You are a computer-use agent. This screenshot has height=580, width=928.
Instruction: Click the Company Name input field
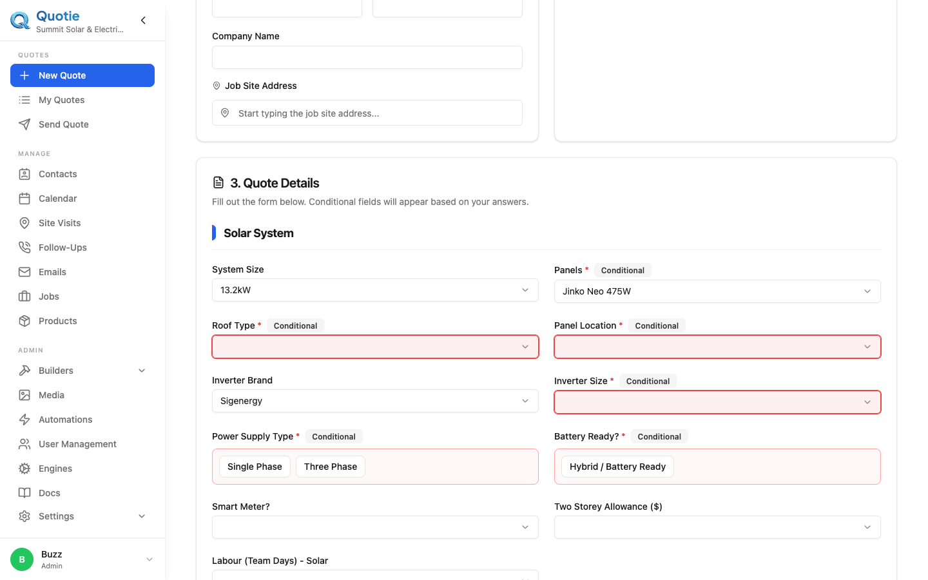(367, 57)
